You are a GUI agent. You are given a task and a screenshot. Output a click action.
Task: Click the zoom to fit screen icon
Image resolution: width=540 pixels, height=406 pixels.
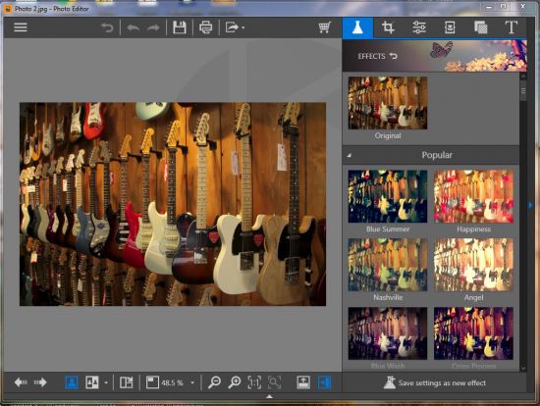(x=275, y=382)
